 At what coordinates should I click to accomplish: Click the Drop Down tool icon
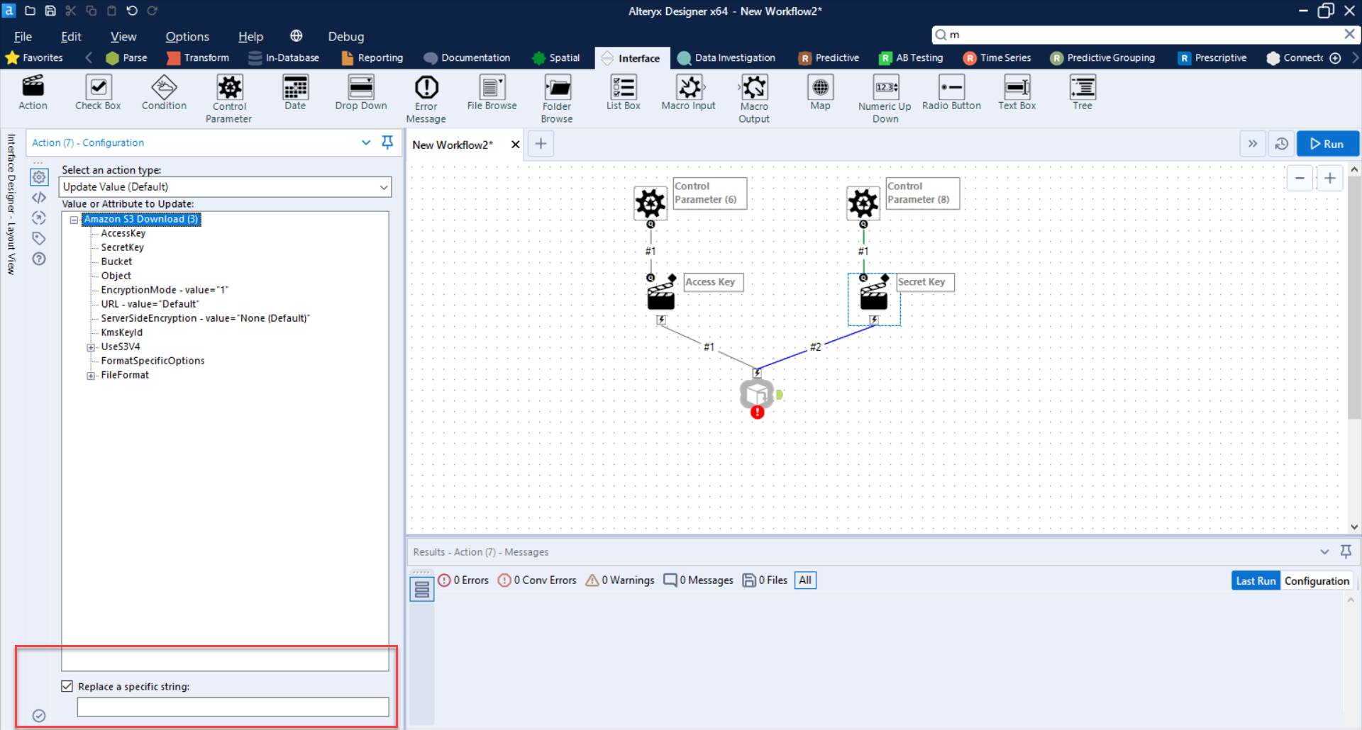pos(360,88)
